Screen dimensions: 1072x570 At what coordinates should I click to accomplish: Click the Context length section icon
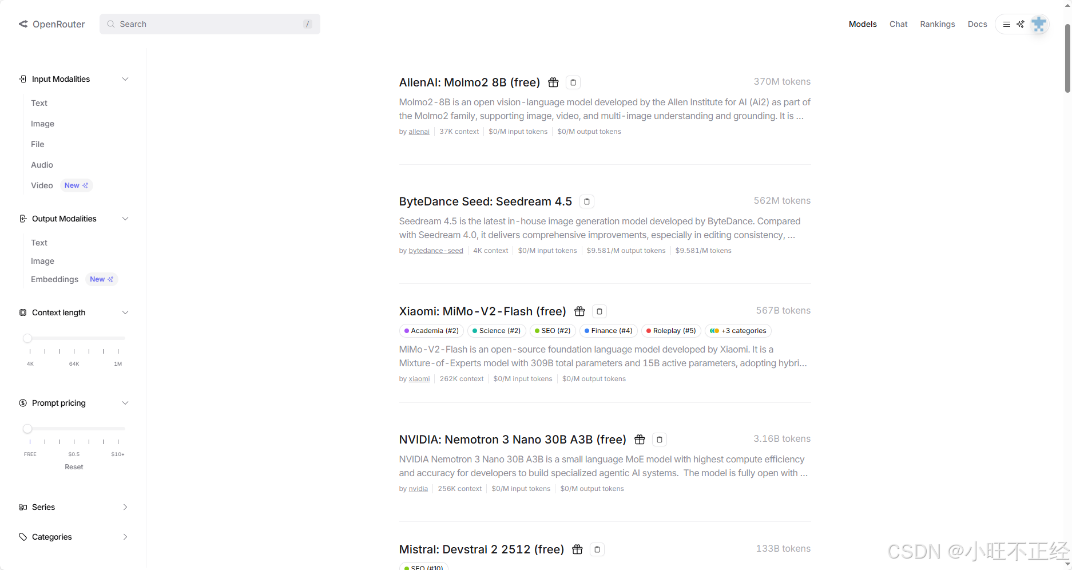(x=23, y=312)
